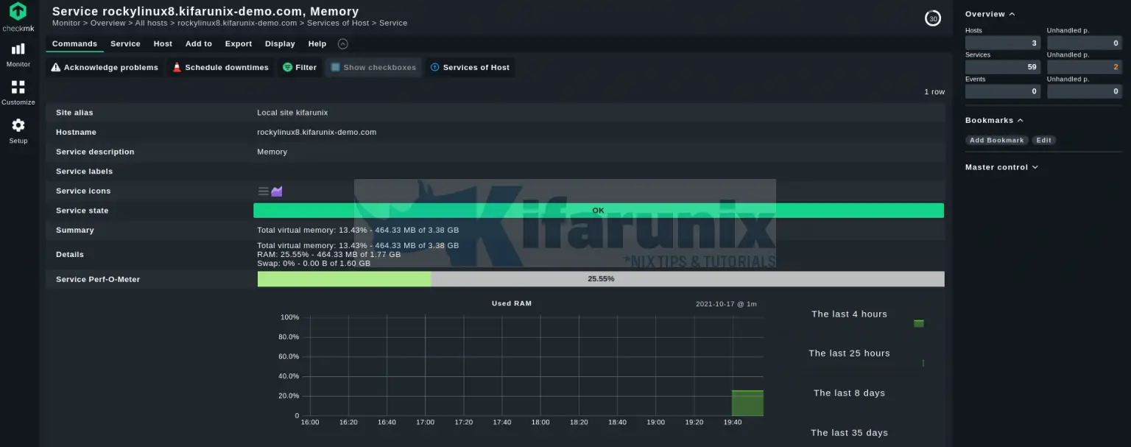The width and height of the screenshot is (1131, 447).
Task: Switch to the Display tab
Action: click(280, 43)
